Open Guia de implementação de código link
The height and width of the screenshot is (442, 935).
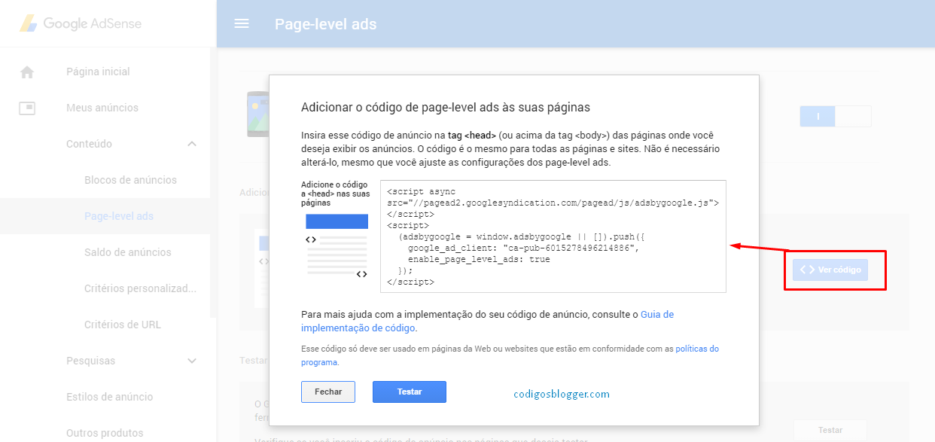[x=488, y=321]
